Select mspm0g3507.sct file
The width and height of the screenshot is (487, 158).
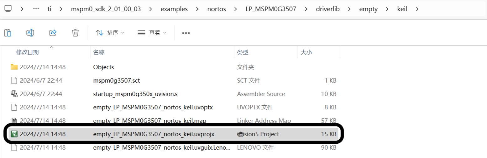pos(117,80)
